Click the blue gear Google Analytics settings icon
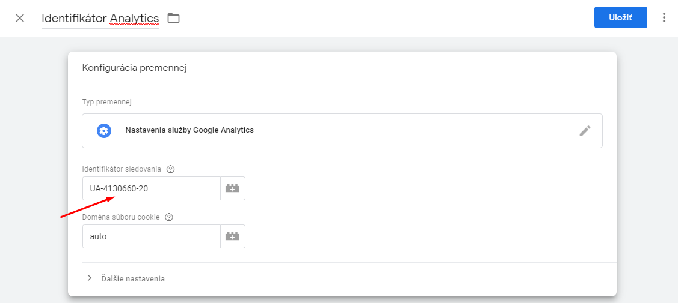The image size is (678, 303). click(104, 131)
